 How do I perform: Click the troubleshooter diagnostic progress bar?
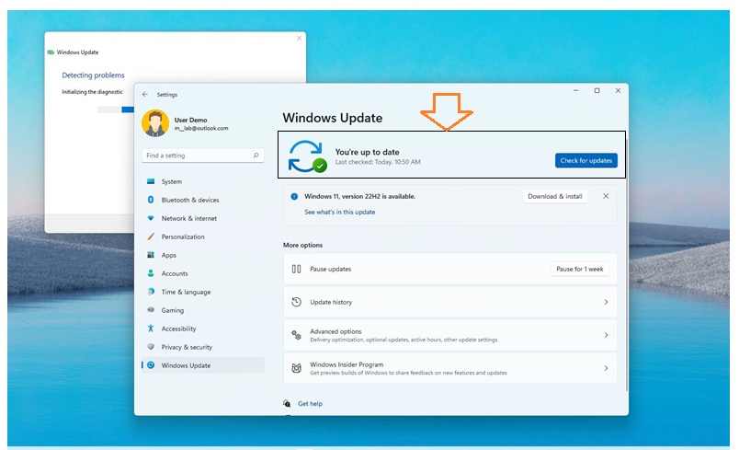[116, 110]
